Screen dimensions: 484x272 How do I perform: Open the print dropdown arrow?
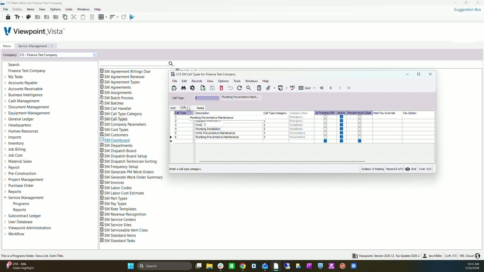point(286,88)
